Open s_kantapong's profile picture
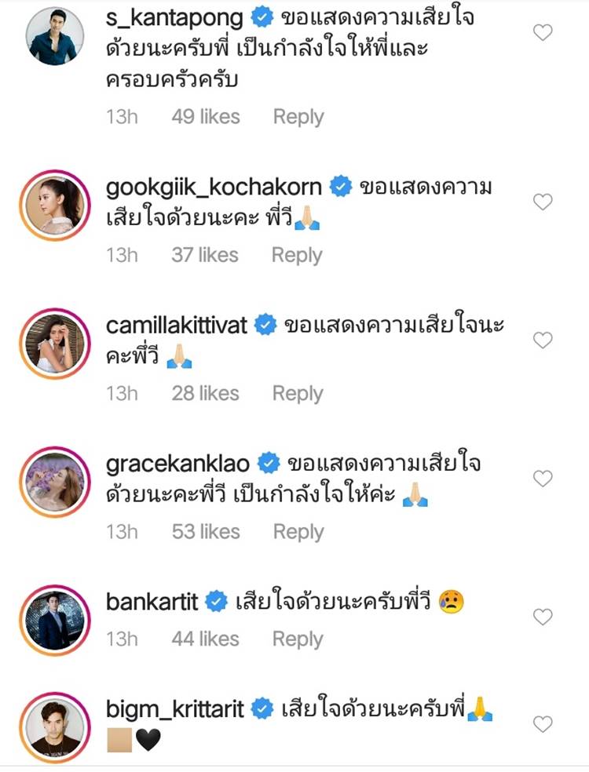The height and width of the screenshot is (772, 589). coord(55,37)
